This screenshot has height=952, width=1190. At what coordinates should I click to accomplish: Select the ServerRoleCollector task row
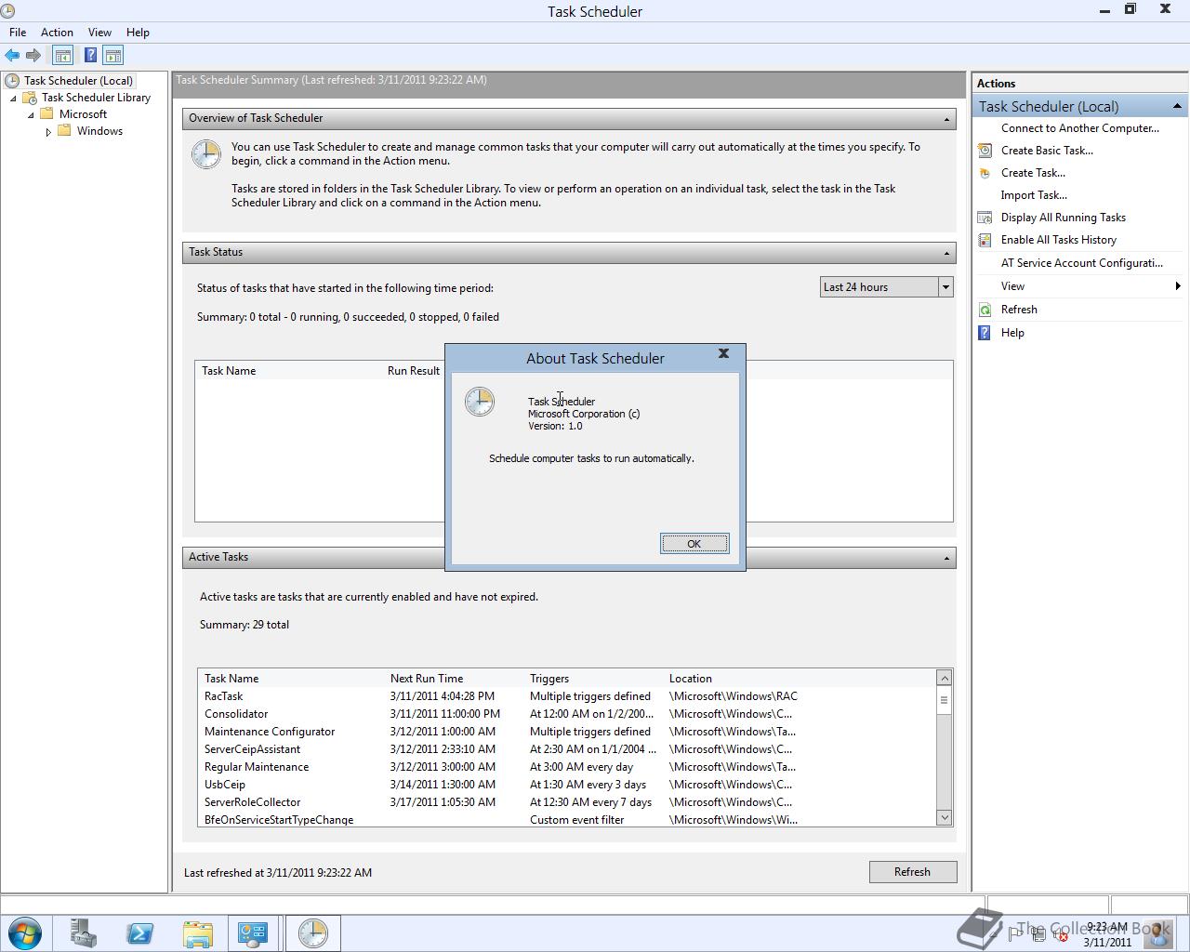(567, 802)
